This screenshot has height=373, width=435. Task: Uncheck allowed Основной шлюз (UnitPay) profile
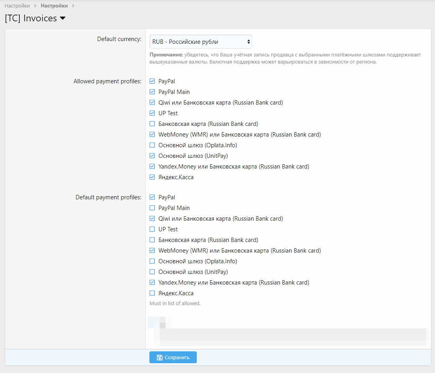[153, 156]
